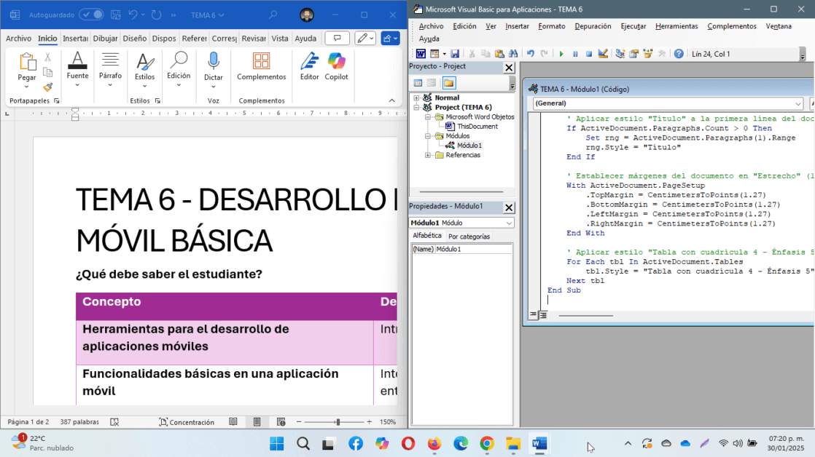Expand the Referencias folder node
The width and height of the screenshot is (815, 457).
428,155
